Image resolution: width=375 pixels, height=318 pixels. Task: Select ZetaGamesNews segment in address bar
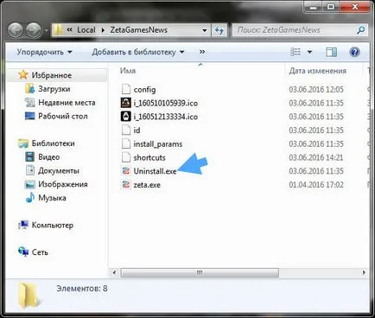pos(139,29)
